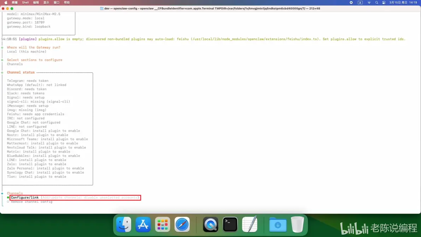Click Nostr: install plugin to enable
421x237 pixels.
[37, 135]
